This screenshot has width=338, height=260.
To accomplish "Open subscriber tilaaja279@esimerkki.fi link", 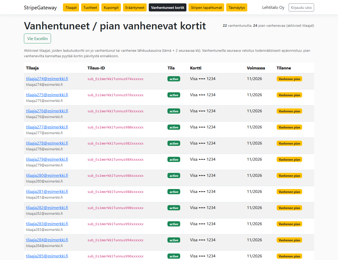I will click(x=47, y=159).
